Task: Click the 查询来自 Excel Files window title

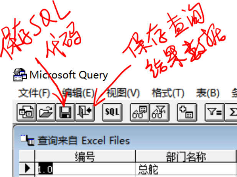Action: click(x=84, y=141)
